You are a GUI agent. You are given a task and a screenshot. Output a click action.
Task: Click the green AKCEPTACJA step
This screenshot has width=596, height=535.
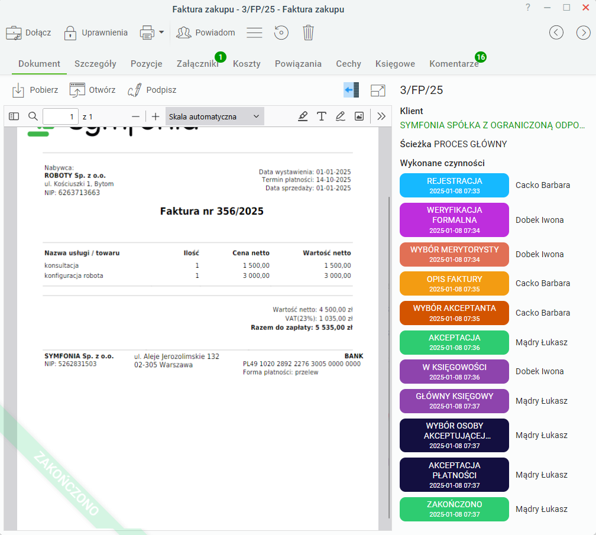click(454, 342)
